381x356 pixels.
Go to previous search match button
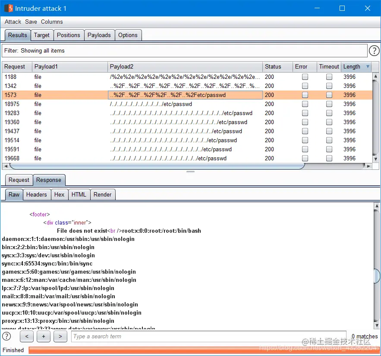[27, 336]
